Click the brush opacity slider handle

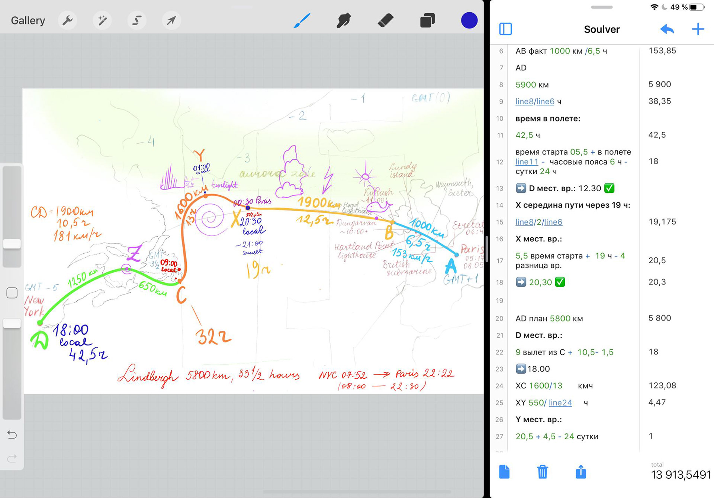coord(12,323)
